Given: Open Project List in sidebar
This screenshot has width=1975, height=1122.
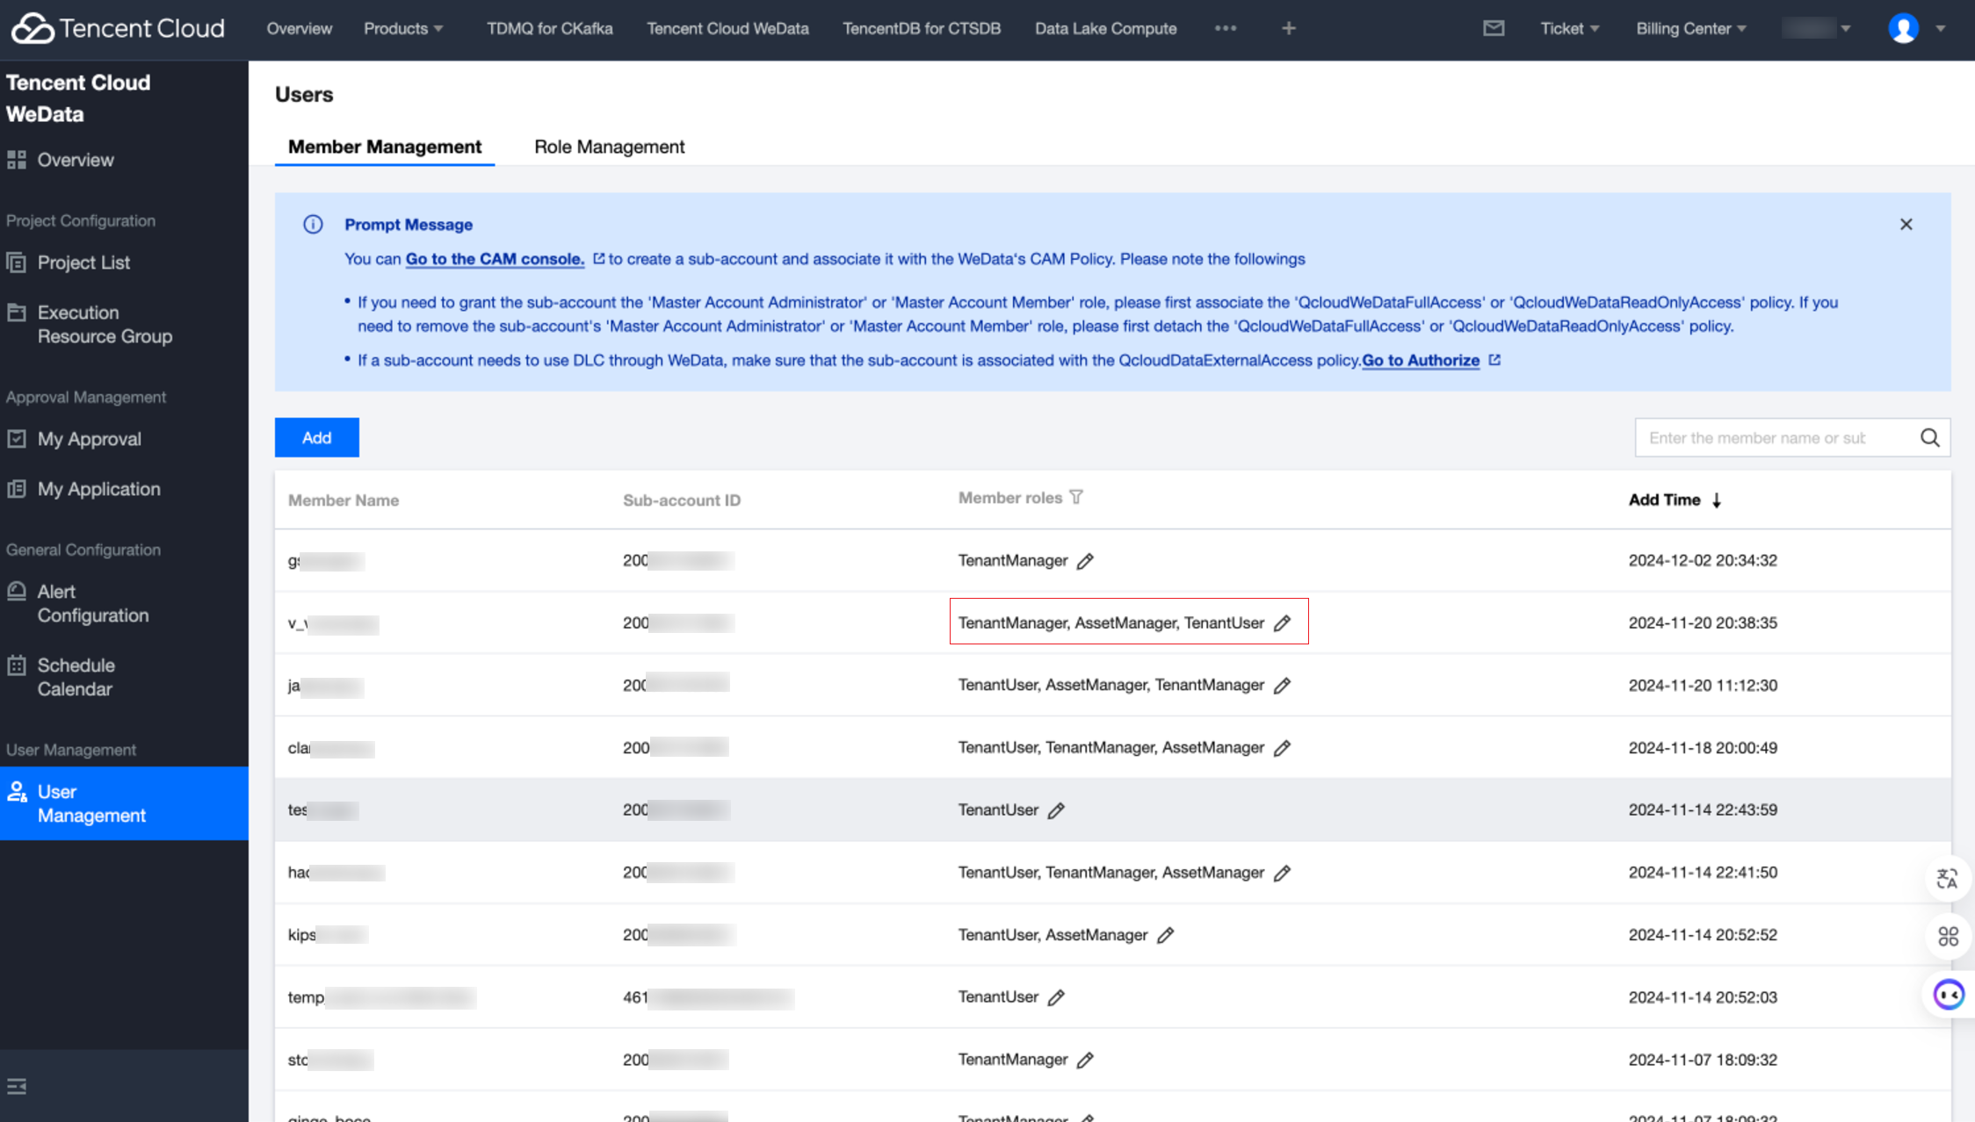Looking at the screenshot, I should (83, 263).
